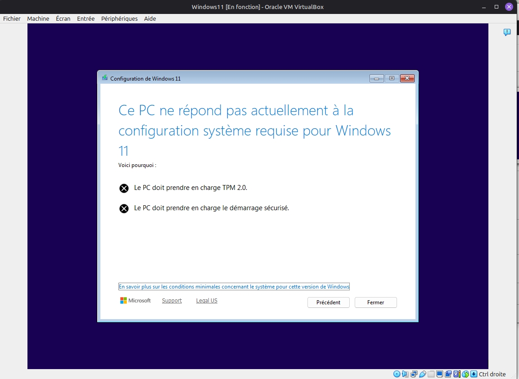
Task: Click the secure boot error icon
Action: point(124,208)
